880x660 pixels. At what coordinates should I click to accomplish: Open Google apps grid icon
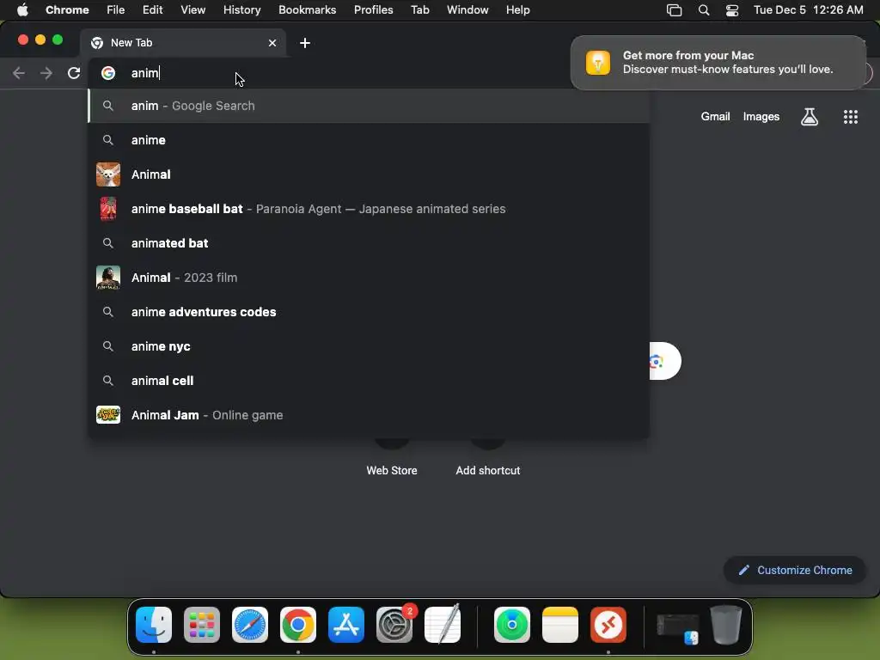pos(850,117)
